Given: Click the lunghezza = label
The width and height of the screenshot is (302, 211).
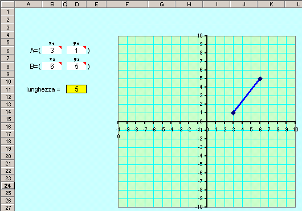Looking at the screenshot, I should tap(43, 89).
